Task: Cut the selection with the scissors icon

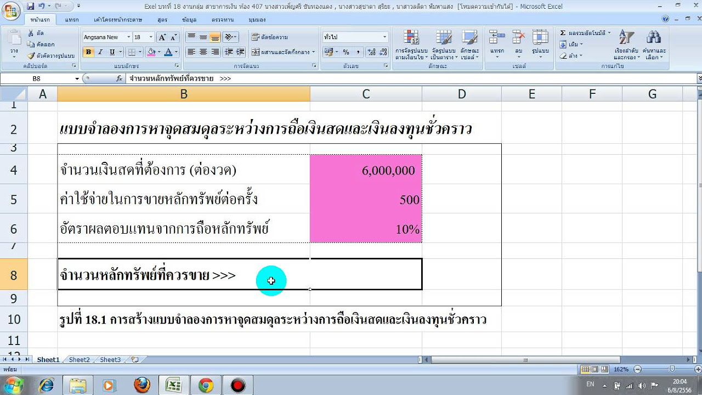Action: tap(36, 33)
